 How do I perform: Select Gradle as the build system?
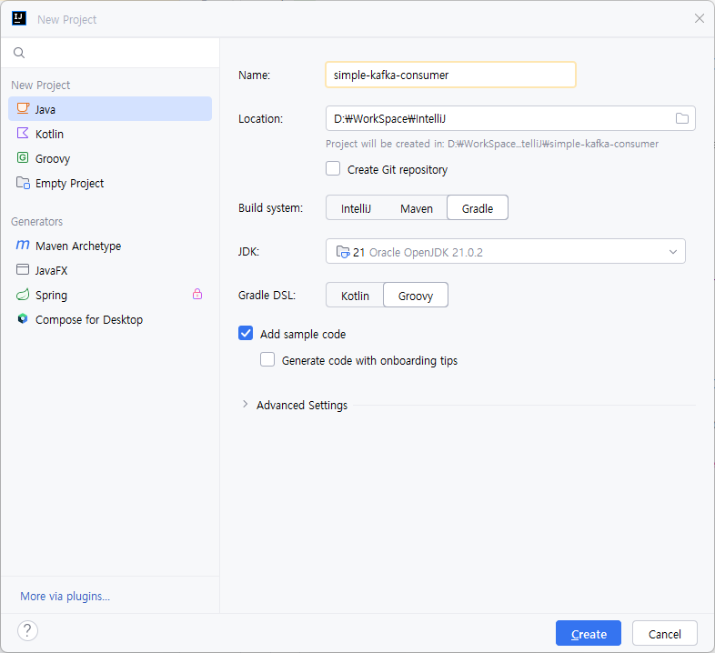click(478, 208)
